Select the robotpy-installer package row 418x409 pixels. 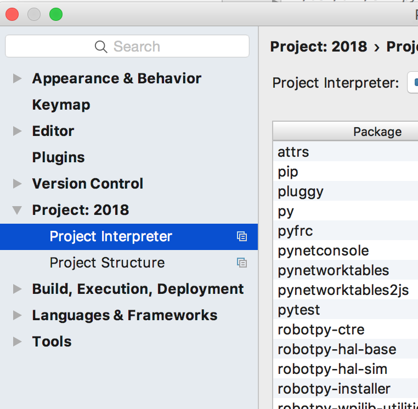pyautogui.click(x=346, y=388)
